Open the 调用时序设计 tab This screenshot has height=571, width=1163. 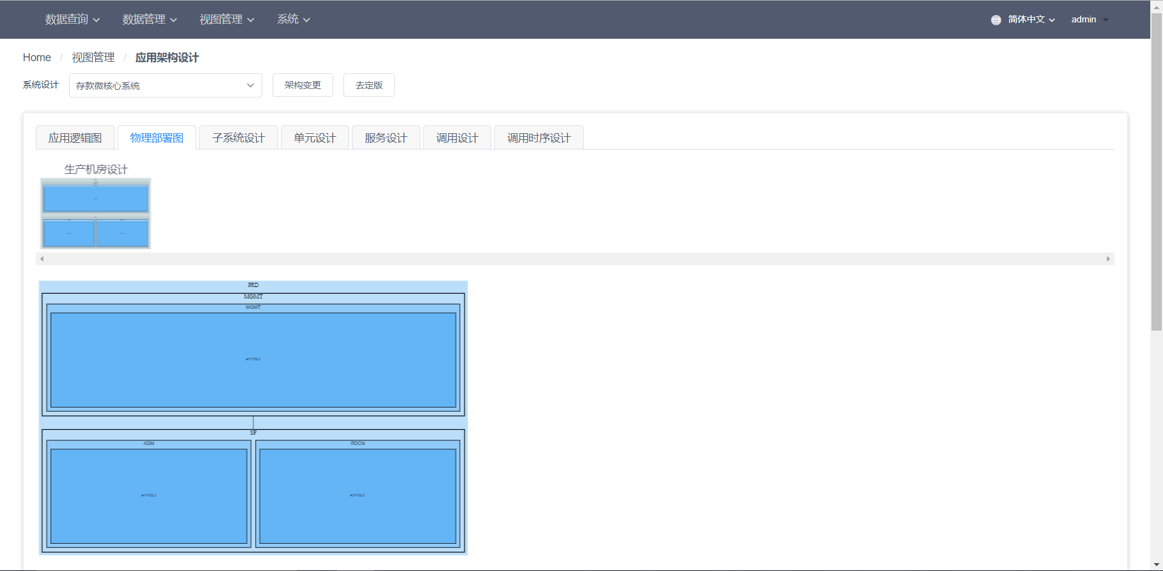pyautogui.click(x=539, y=137)
